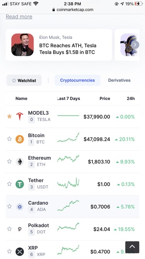This screenshot has width=145, height=259.
Task: Star Bitcoin to add to watchlist
Action: tap(9, 139)
